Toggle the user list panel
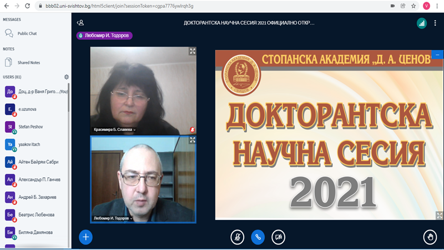444x250 pixels. (x=80, y=23)
